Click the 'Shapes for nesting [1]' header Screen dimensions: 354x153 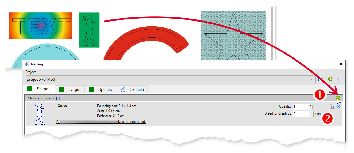(x=44, y=98)
